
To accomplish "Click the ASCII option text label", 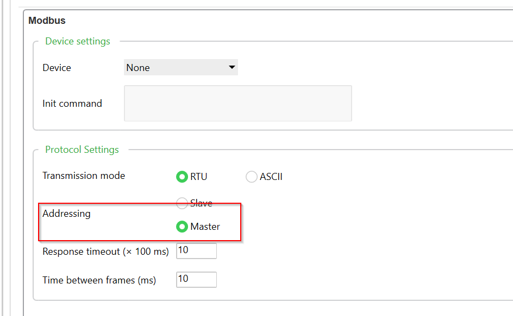I will pyautogui.click(x=271, y=177).
